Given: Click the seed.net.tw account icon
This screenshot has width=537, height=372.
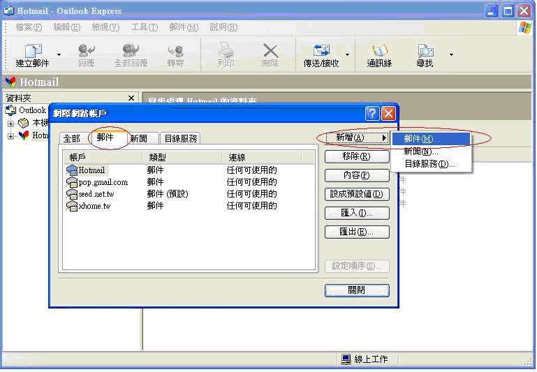Looking at the screenshot, I should [72, 194].
